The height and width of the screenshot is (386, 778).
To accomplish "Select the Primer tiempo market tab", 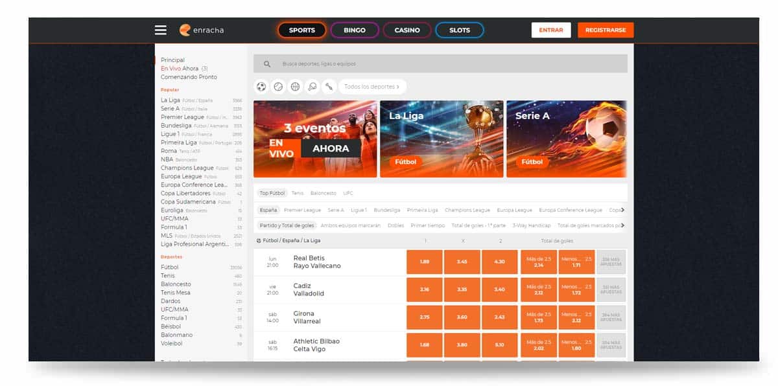I will (428, 225).
